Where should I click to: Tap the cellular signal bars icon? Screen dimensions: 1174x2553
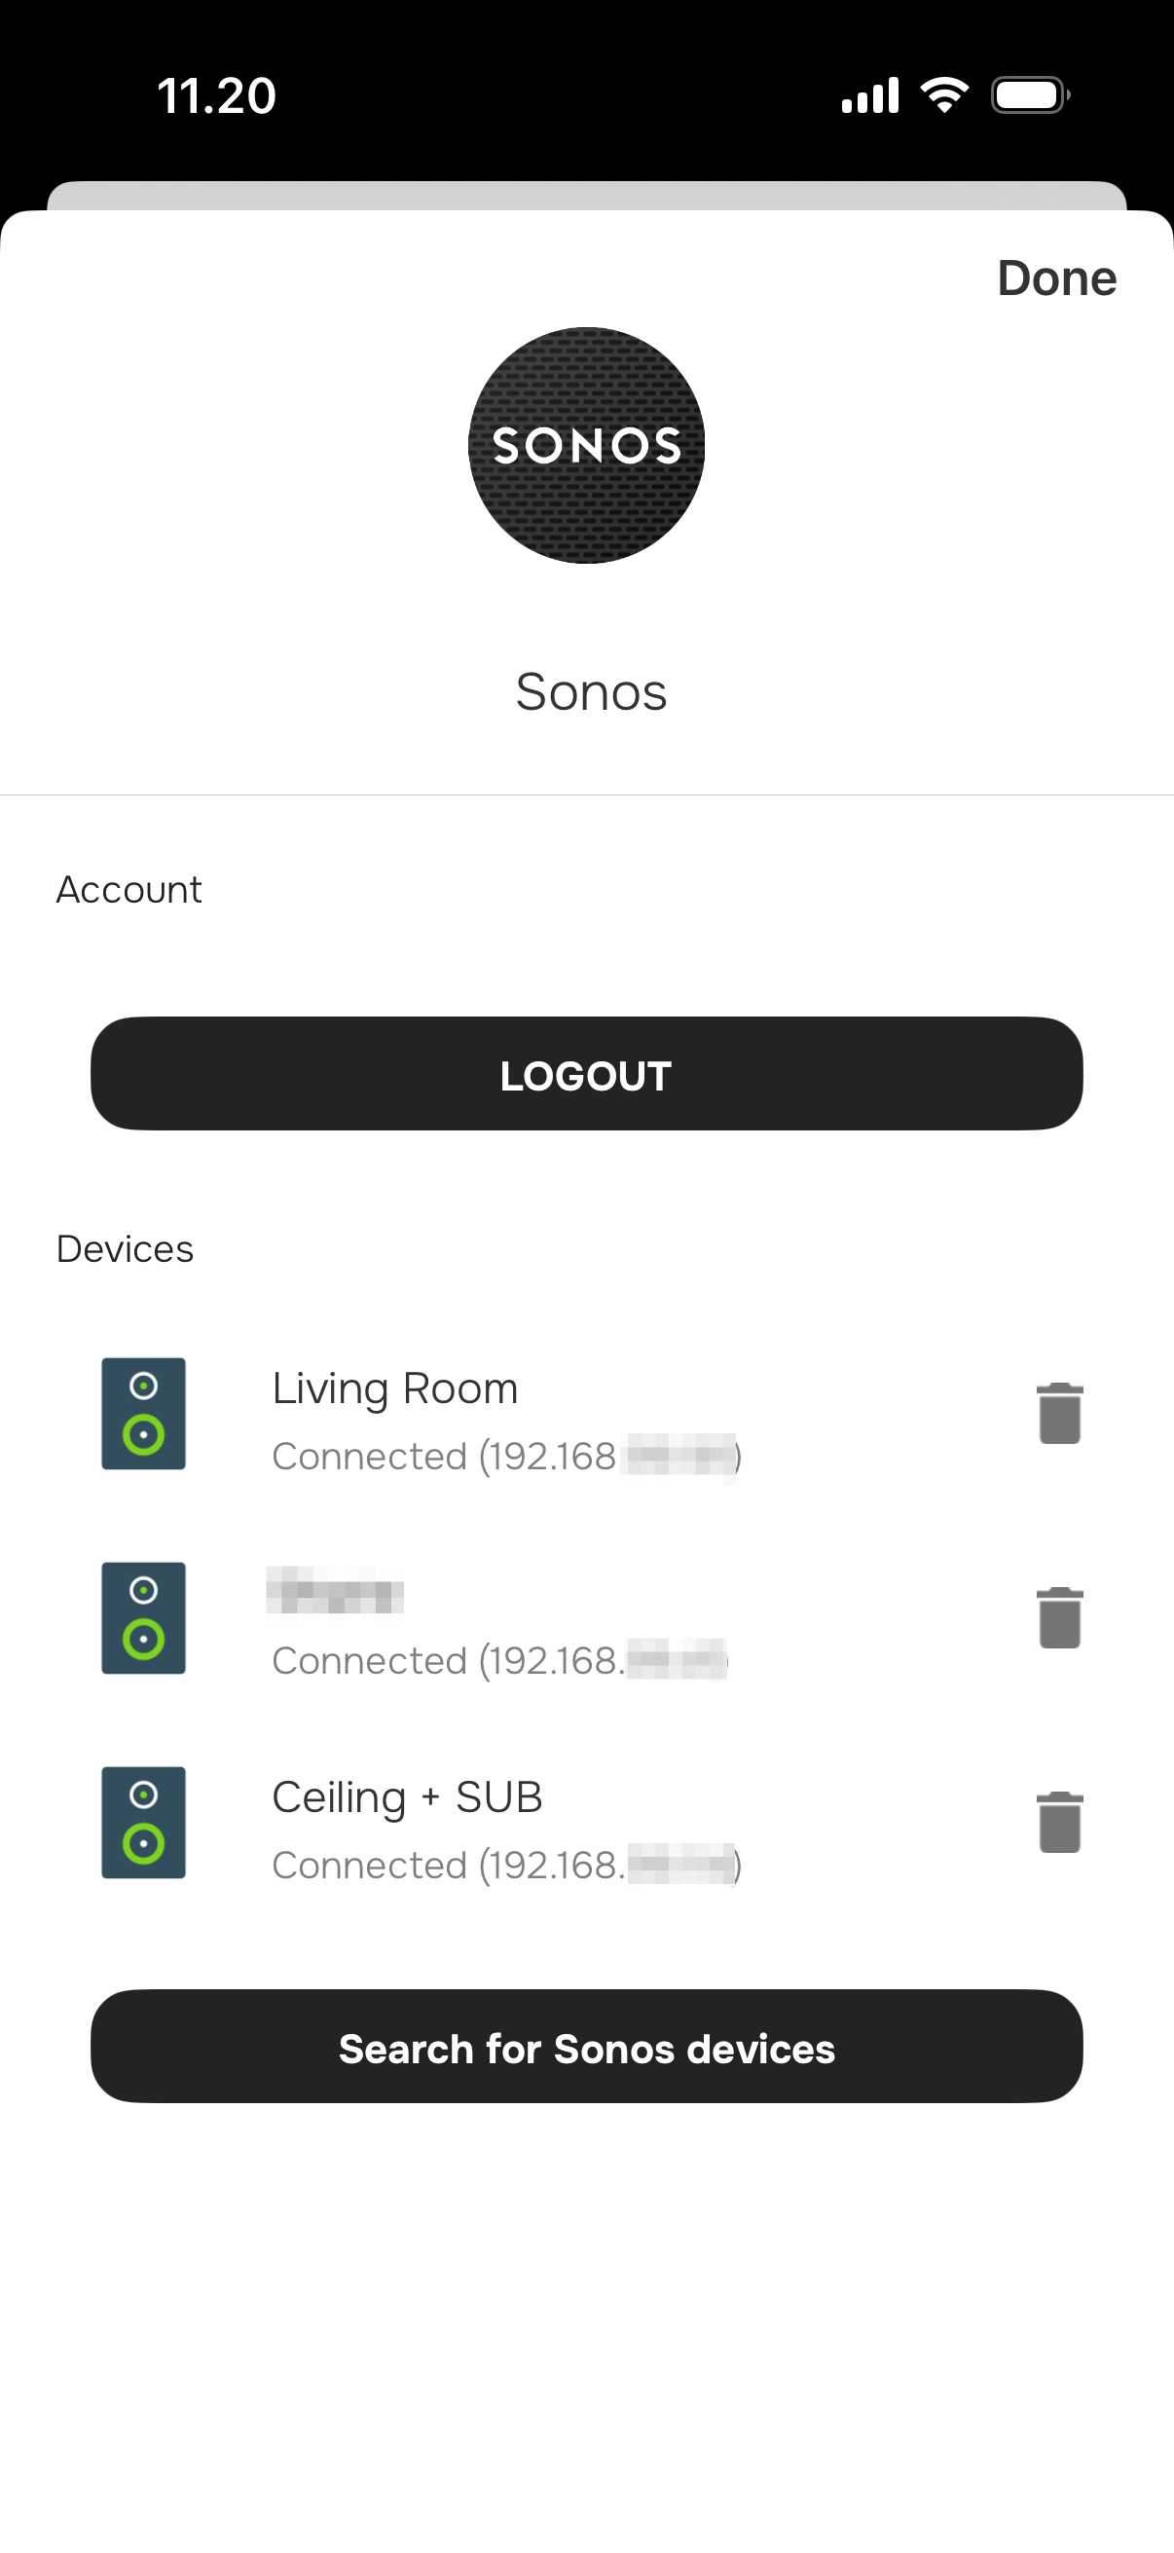[870, 95]
